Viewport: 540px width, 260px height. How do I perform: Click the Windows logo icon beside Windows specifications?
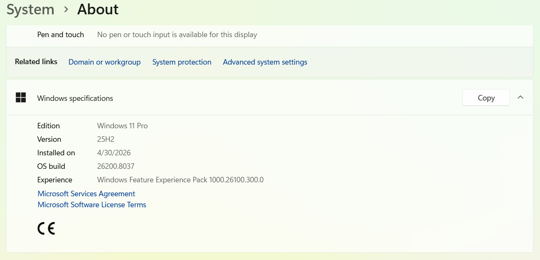tap(21, 98)
